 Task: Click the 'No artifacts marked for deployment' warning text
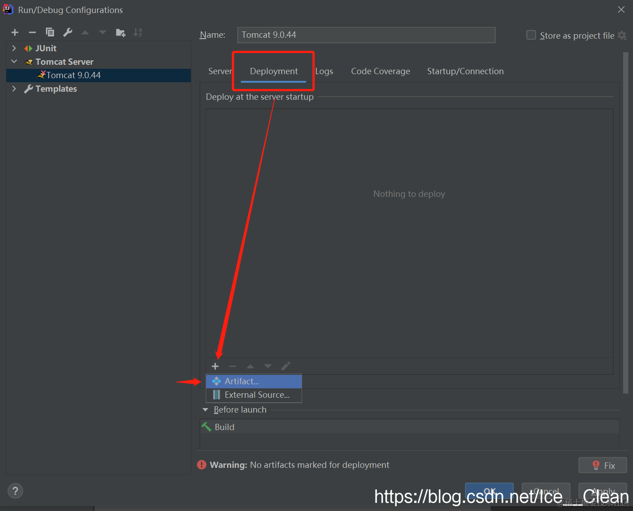[320, 465]
